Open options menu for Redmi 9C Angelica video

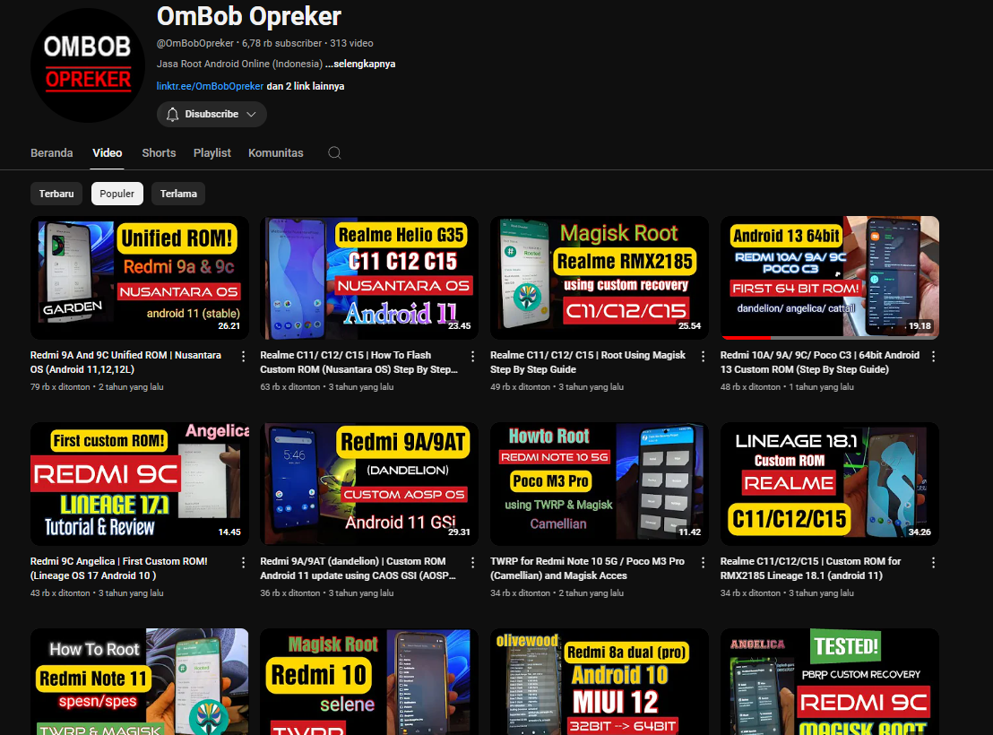[x=243, y=563]
